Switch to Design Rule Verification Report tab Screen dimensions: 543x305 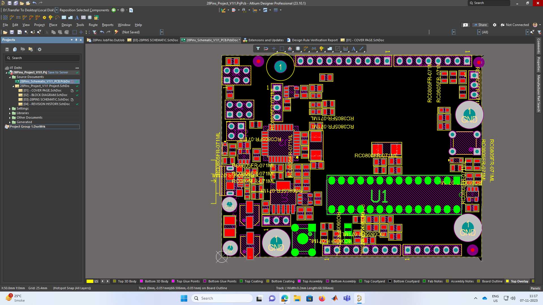click(x=314, y=40)
